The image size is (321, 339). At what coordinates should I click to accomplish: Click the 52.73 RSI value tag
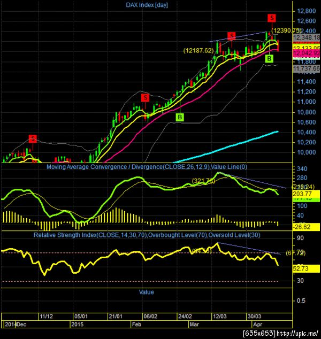click(306, 269)
